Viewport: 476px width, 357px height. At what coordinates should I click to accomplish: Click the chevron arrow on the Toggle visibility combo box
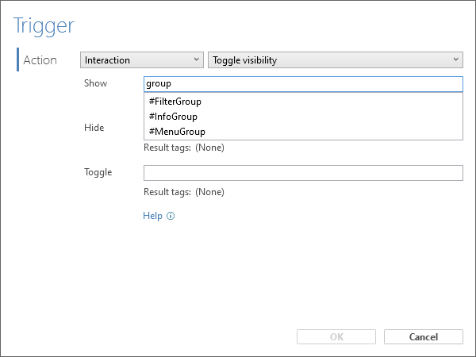[455, 59]
